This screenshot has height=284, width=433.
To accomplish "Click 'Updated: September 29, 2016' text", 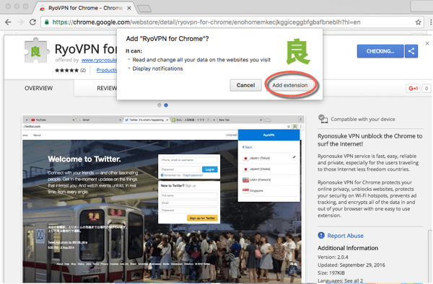I will point(351,265).
